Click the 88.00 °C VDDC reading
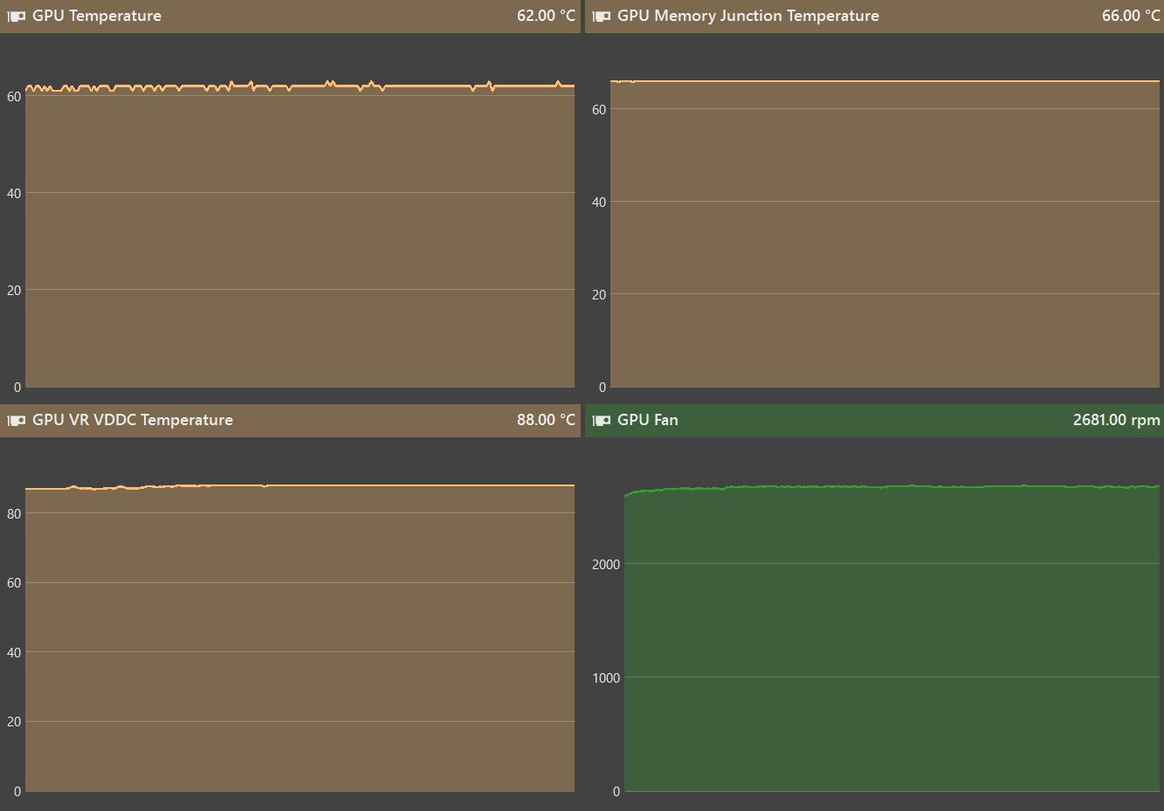This screenshot has height=811, width=1164. point(546,420)
